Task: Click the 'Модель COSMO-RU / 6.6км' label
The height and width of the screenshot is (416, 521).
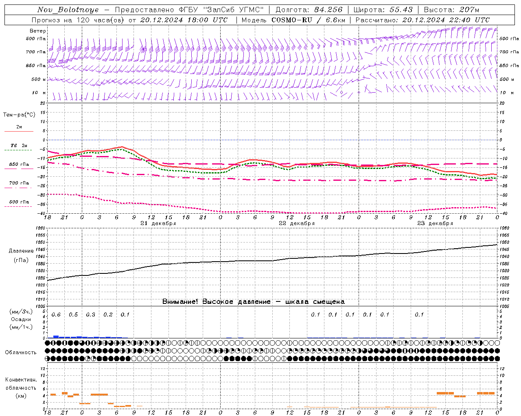Action: 293,20
